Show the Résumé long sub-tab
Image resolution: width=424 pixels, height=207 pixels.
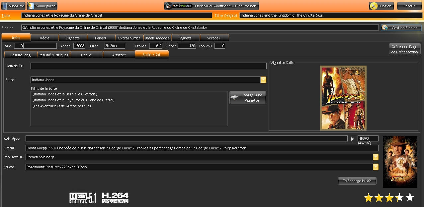[21, 55]
